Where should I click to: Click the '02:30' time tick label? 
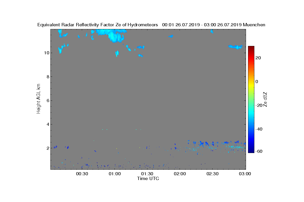click(x=212, y=174)
